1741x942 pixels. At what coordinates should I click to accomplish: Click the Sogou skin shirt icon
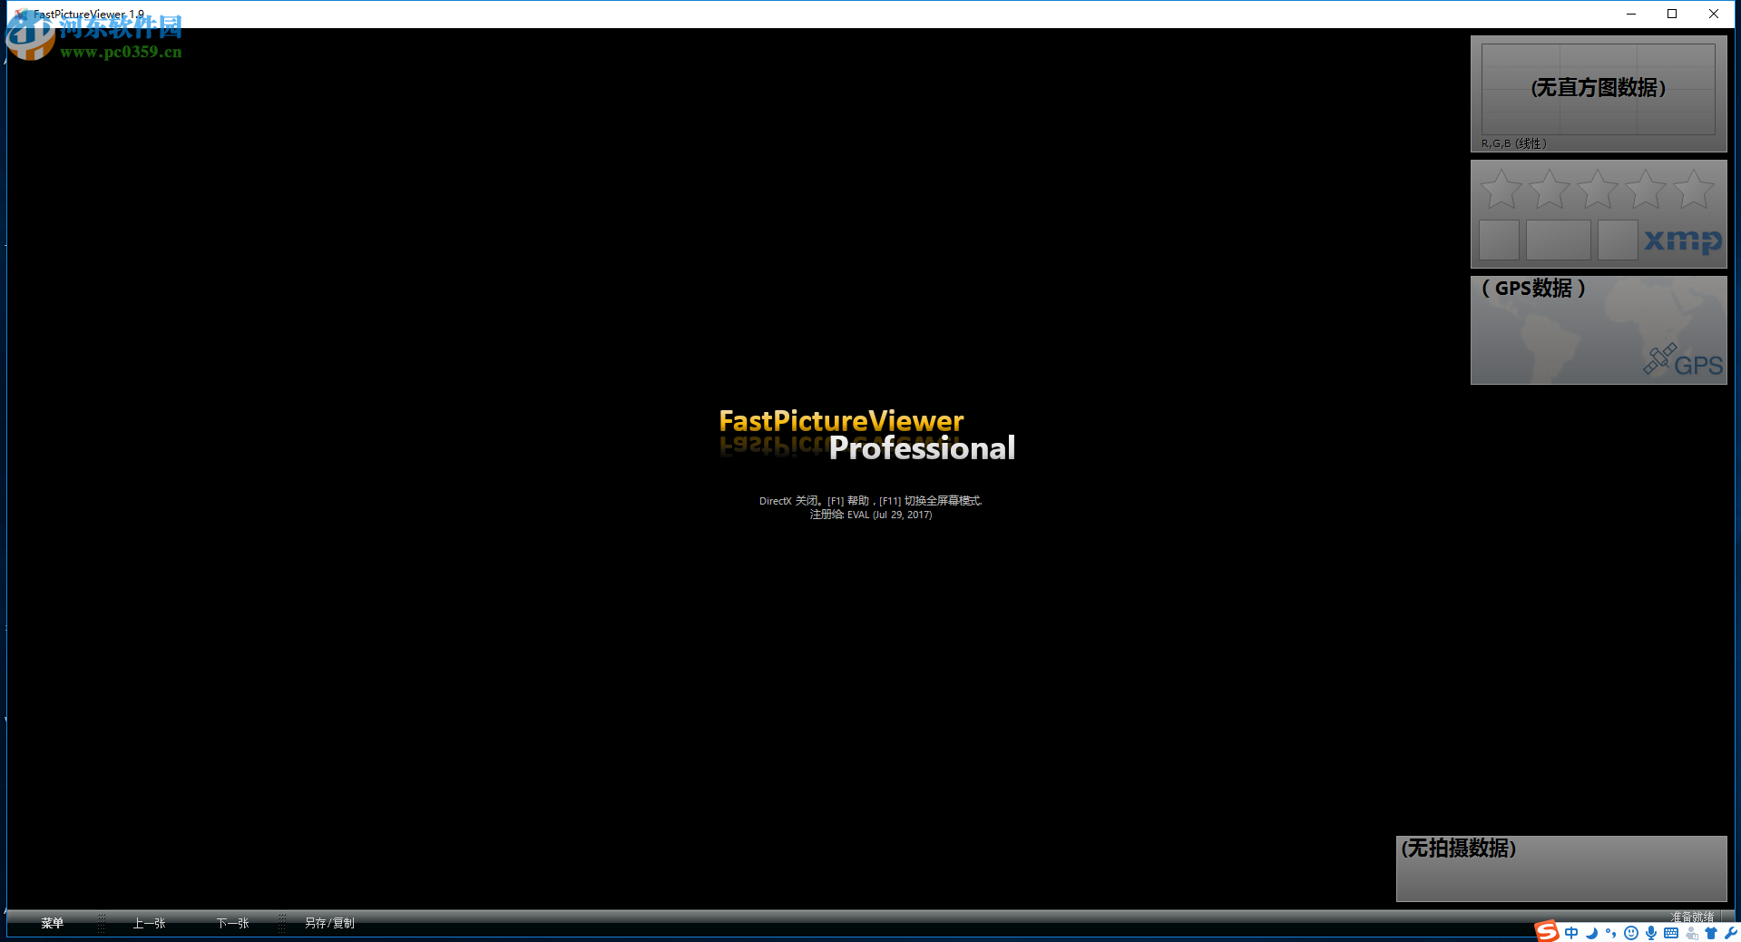point(1711,932)
